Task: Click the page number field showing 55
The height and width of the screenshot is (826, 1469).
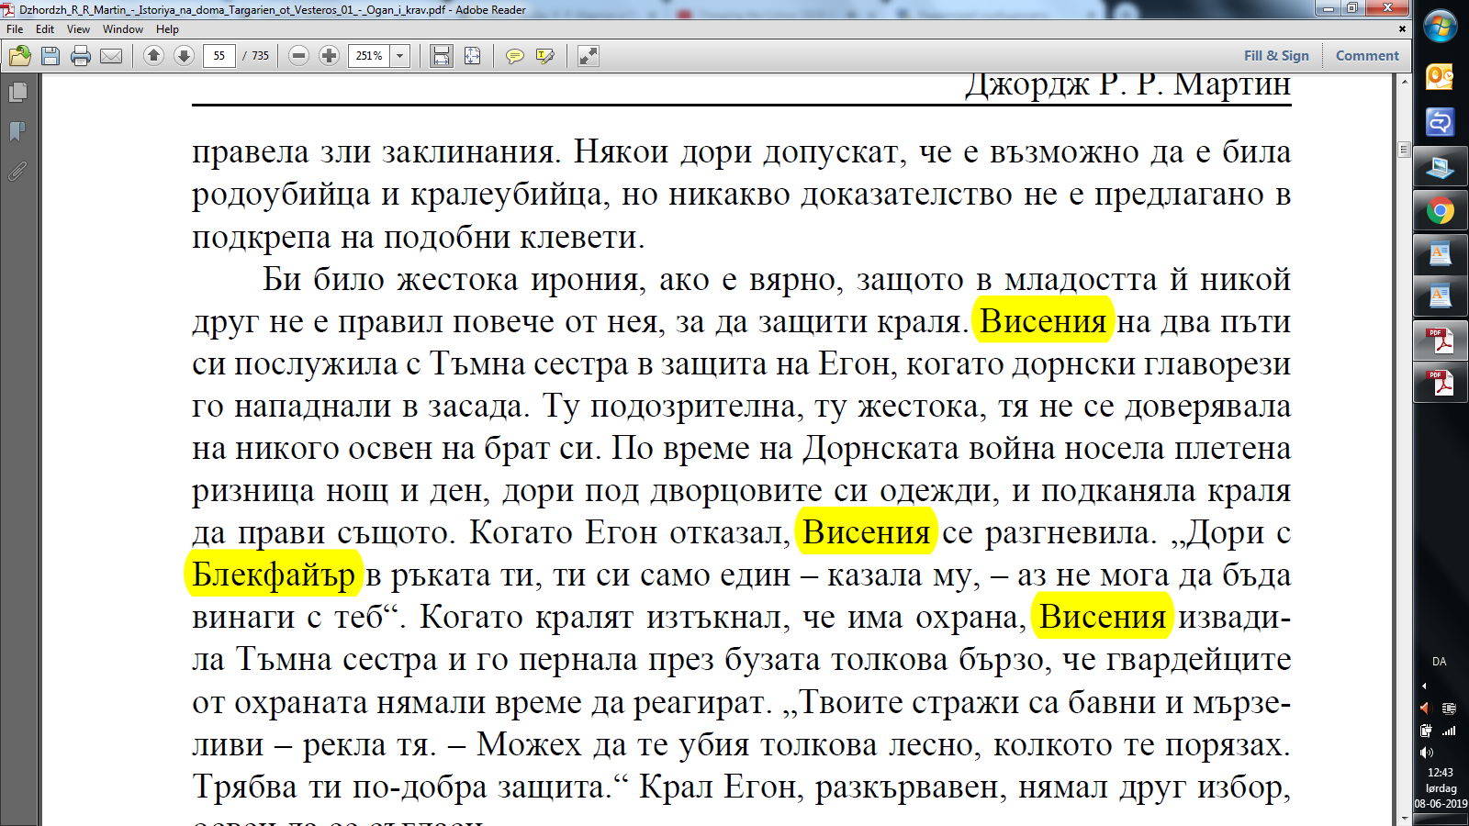Action: pos(219,56)
